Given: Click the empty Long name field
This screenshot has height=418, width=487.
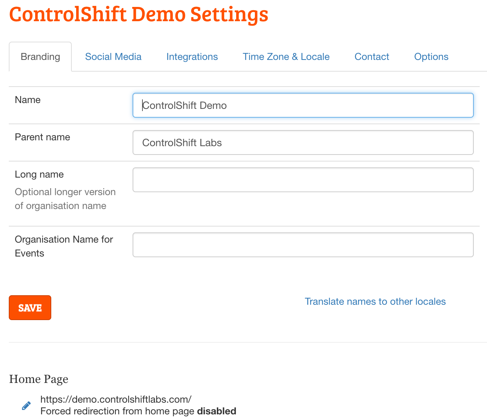Looking at the screenshot, I should (x=303, y=180).
